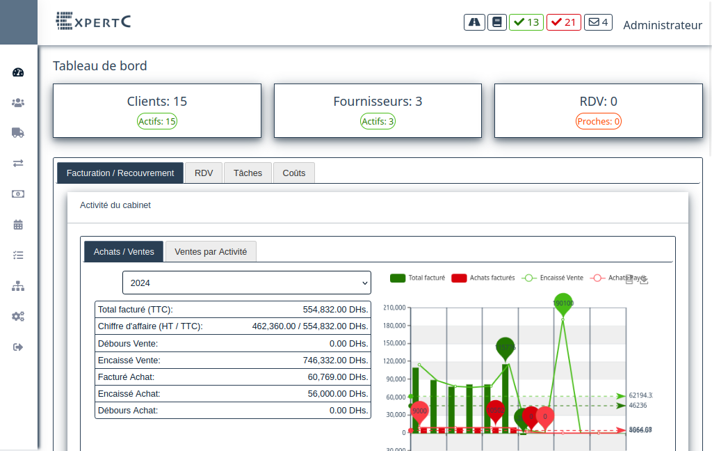Click the money bill icon in sidebar
Image resolution: width=712 pixels, height=451 pixels.
pos(18,194)
